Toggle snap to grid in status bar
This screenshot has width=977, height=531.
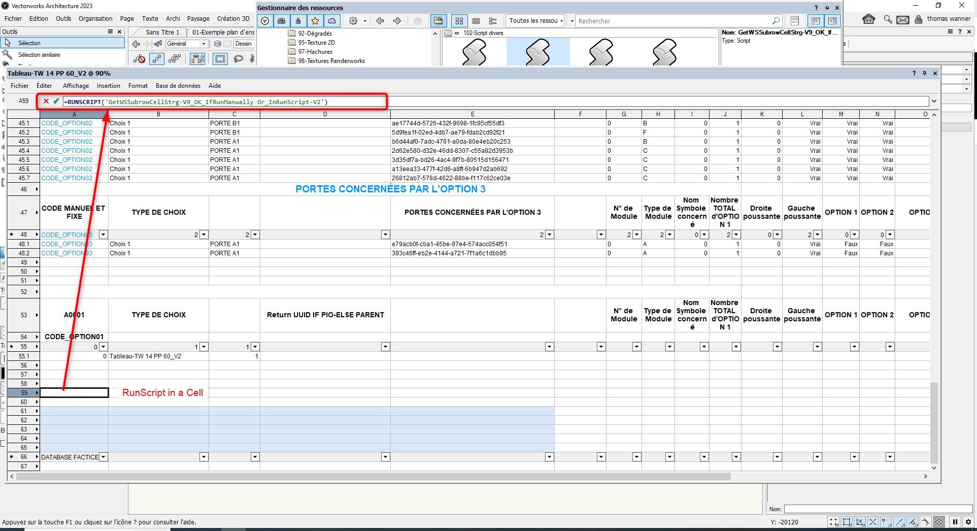[x=833, y=522]
